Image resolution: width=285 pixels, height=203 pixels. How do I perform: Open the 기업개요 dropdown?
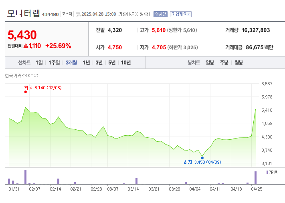click(181, 14)
